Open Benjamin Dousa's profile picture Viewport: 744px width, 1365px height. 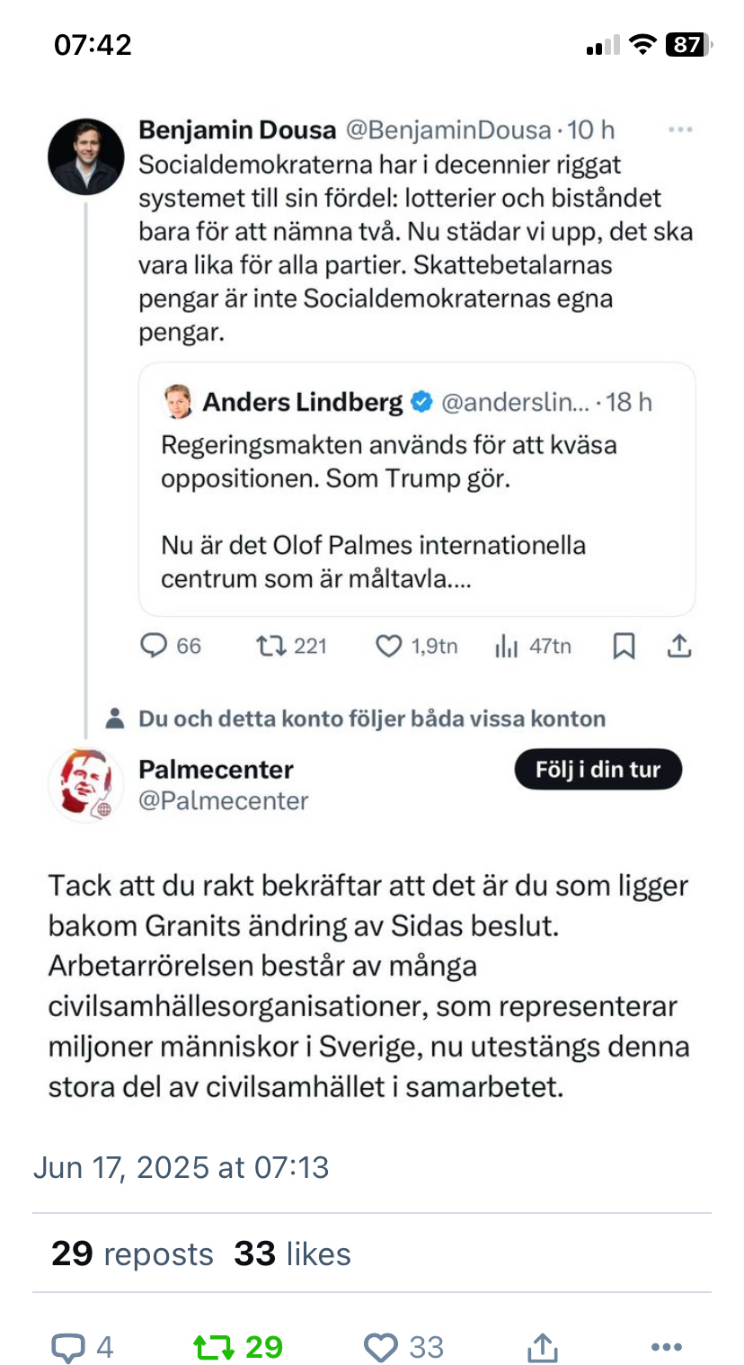pos(86,156)
